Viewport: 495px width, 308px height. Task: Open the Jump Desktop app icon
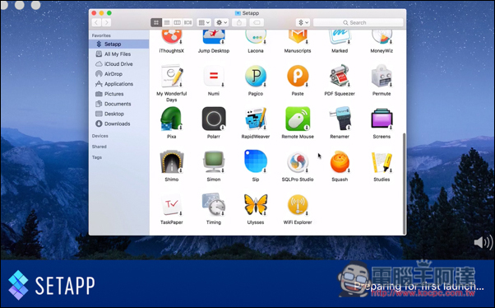214,37
